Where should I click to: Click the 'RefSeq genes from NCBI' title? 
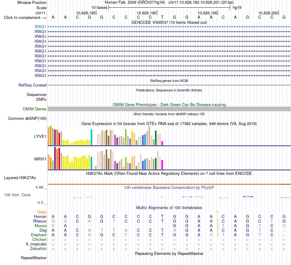(169, 81)
